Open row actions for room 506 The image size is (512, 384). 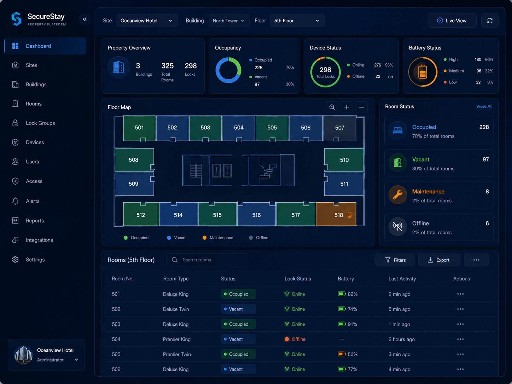tap(460, 369)
